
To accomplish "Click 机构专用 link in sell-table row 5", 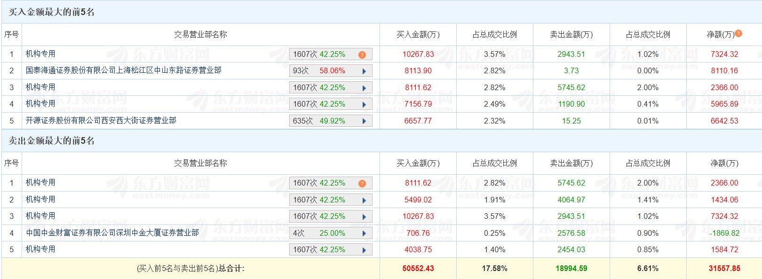I will (x=40, y=249).
